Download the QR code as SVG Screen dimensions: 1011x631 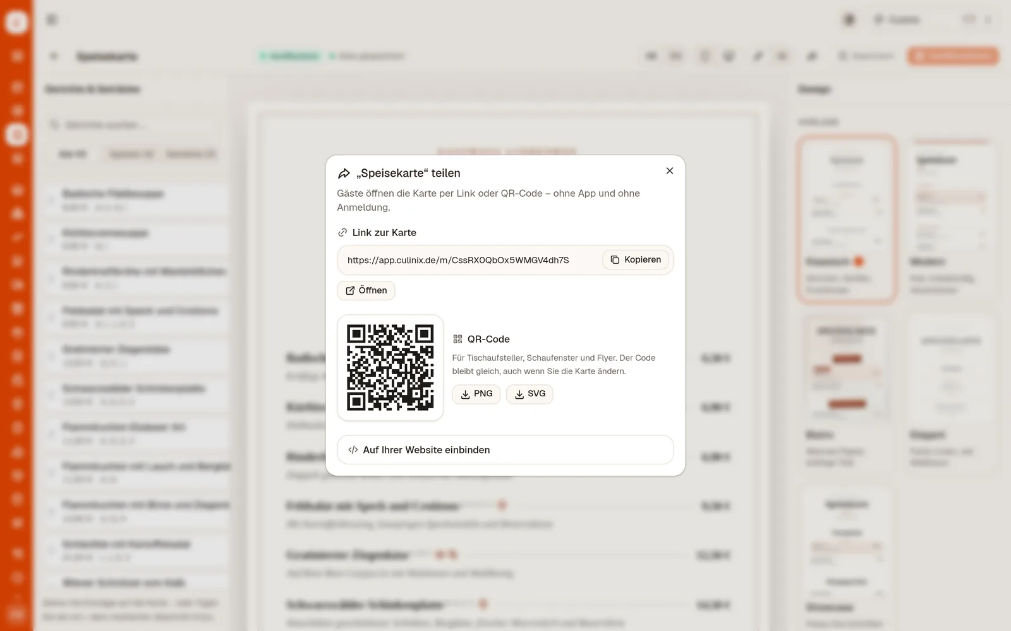[530, 394]
